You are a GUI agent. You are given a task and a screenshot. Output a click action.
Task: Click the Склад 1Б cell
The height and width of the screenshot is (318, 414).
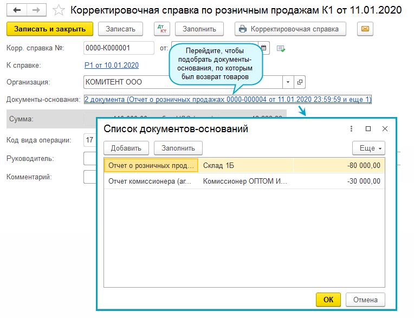pos(245,165)
